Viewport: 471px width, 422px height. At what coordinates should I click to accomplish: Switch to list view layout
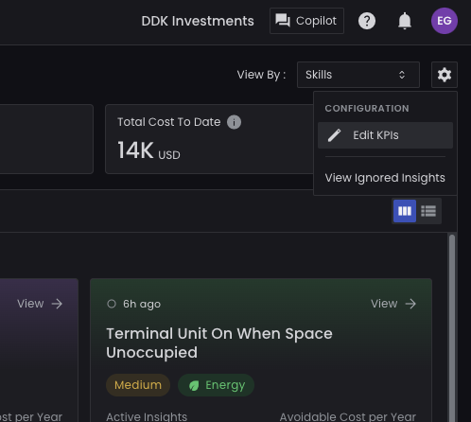[x=428, y=211]
